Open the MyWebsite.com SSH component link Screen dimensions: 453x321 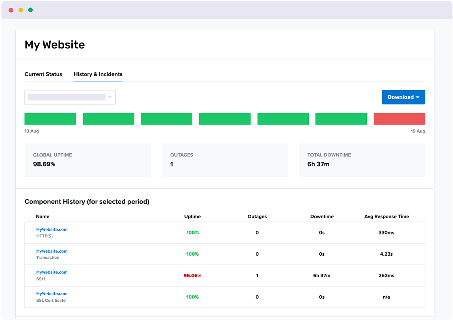52,272
